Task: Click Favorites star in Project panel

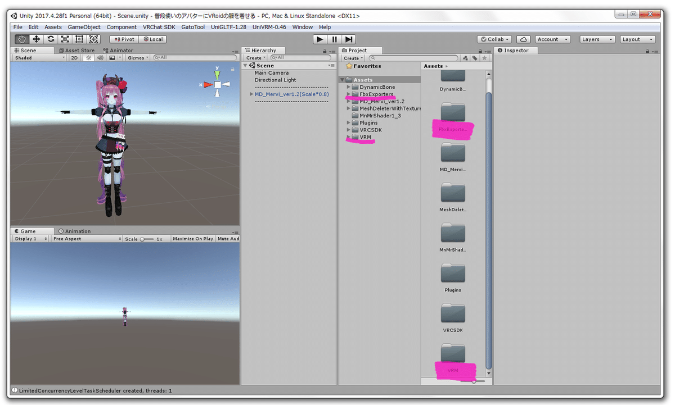Action: (349, 66)
